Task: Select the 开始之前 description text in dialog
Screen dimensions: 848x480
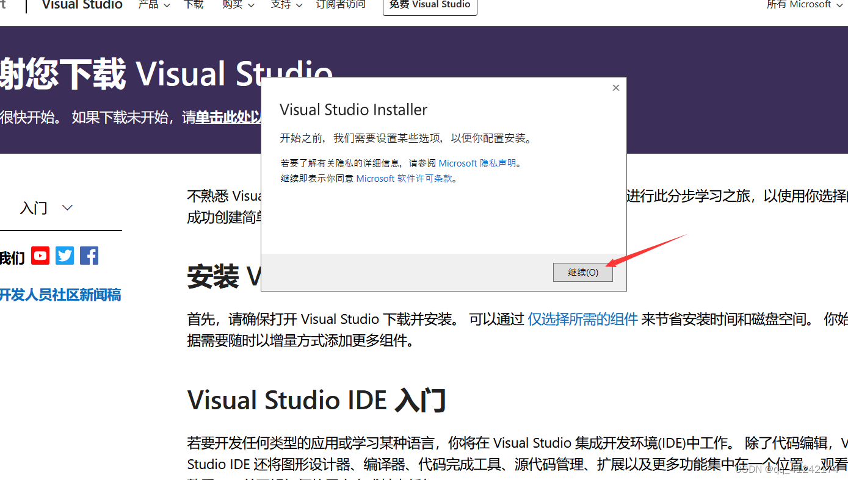Action: 407,138
